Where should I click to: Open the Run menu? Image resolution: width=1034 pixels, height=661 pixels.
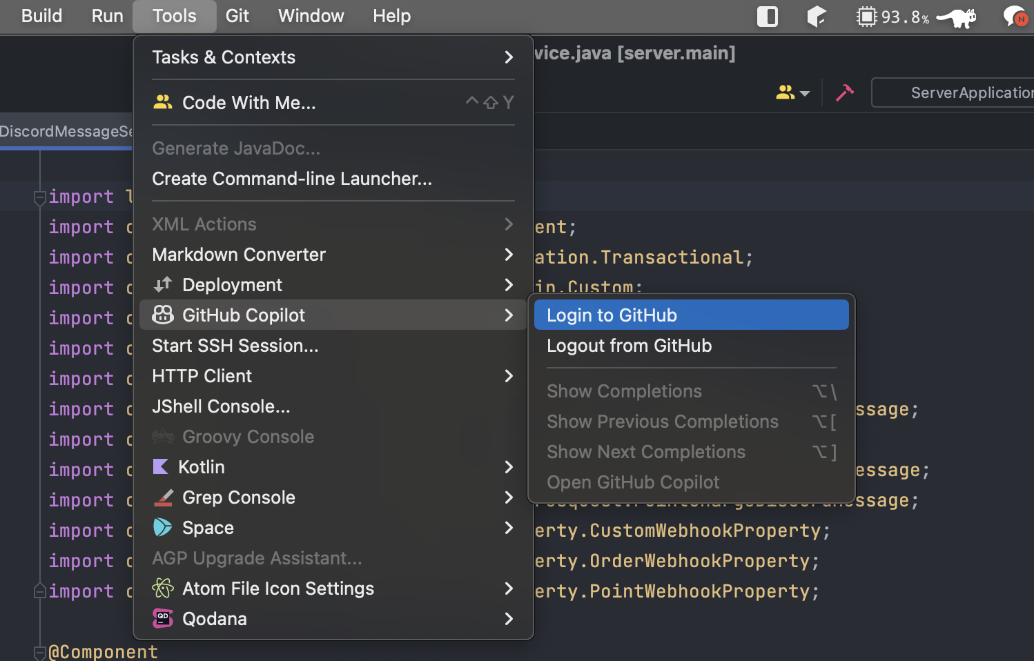pos(107,16)
